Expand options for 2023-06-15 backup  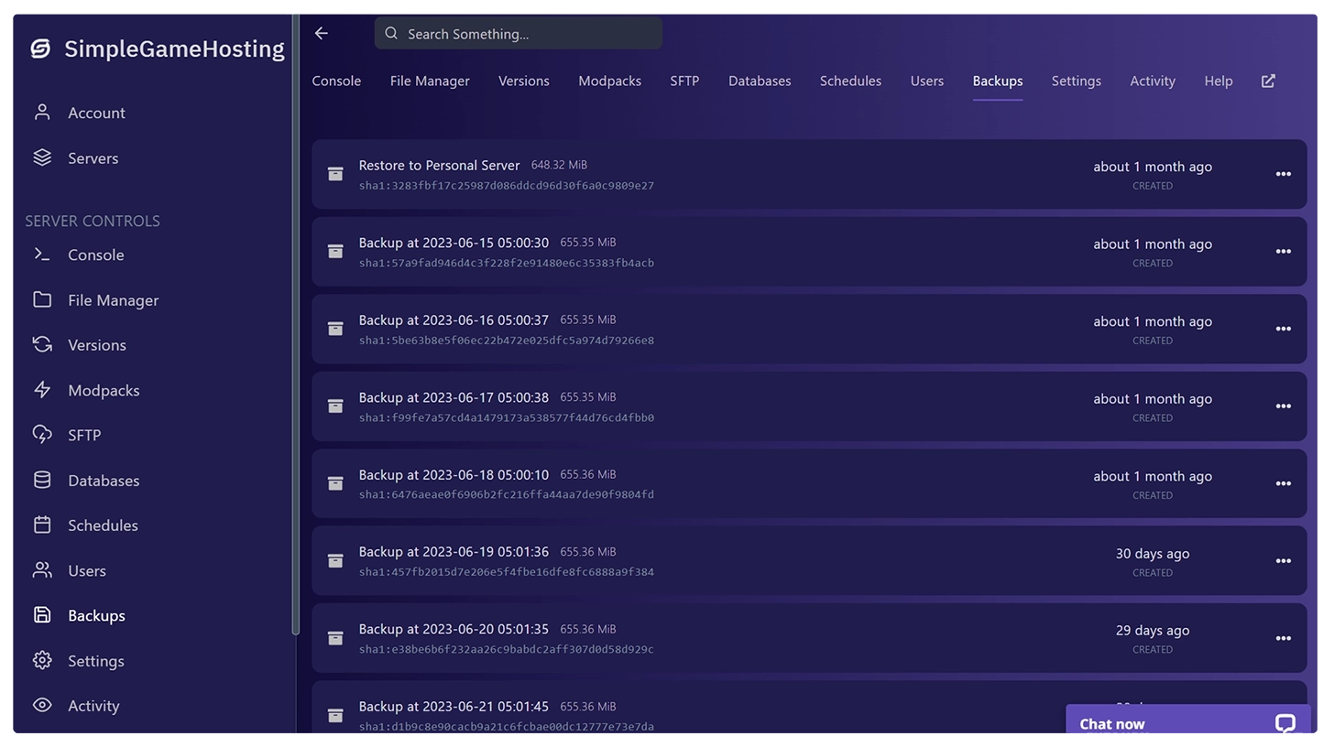tap(1283, 252)
